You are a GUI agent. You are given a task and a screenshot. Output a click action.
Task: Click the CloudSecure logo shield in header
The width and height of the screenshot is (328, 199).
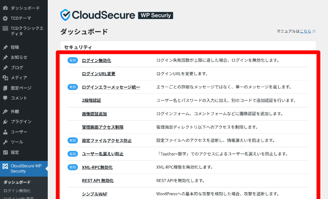[65, 15]
